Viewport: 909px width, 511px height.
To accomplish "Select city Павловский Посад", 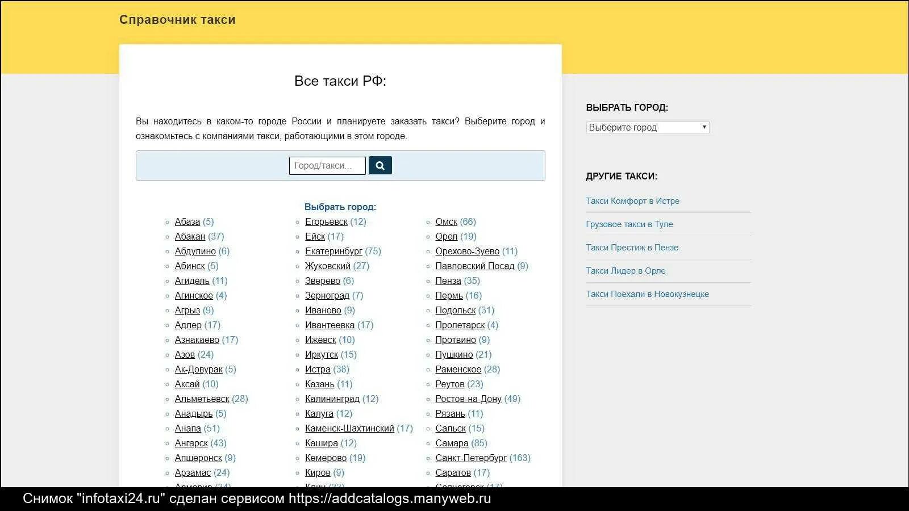I will pos(475,266).
